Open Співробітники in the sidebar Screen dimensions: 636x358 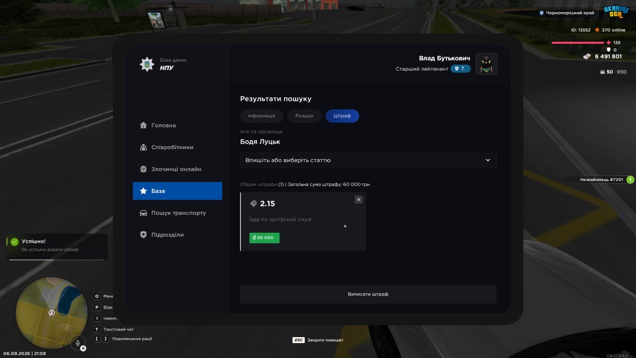[x=177, y=147]
